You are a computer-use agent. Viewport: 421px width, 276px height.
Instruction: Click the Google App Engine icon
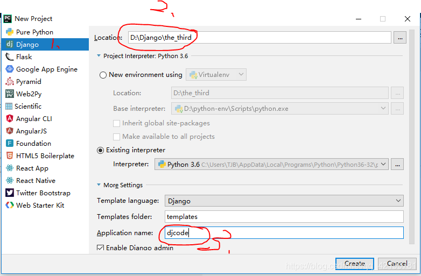(10, 69)
